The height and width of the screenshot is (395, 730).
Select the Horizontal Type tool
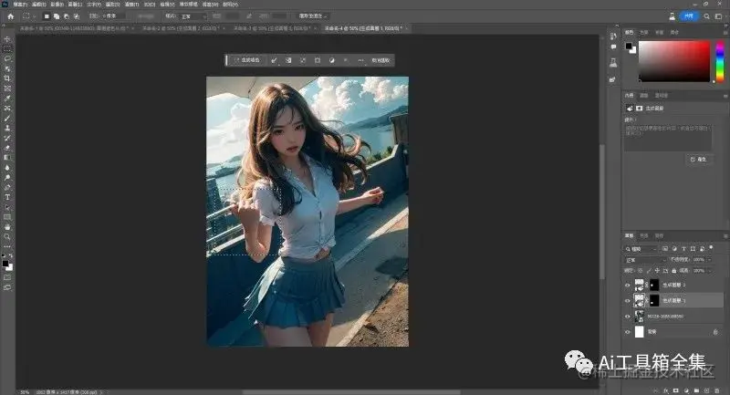7,197
